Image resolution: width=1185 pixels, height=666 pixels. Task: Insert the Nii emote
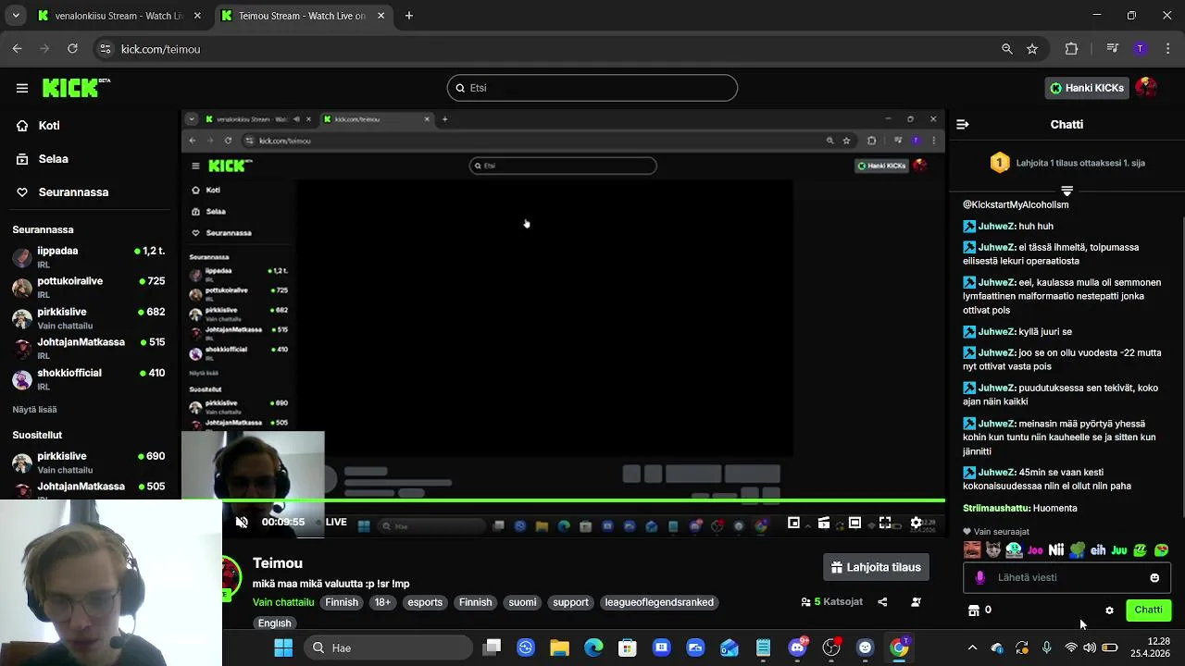(1056, 550)
